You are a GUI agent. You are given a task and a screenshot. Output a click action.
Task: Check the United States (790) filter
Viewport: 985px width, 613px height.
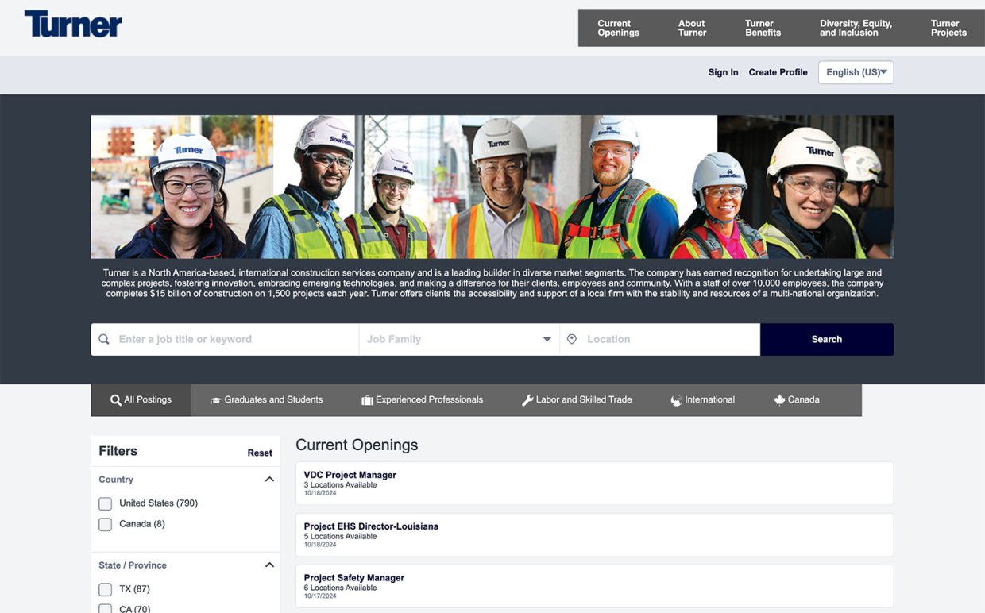pos(106,503)
